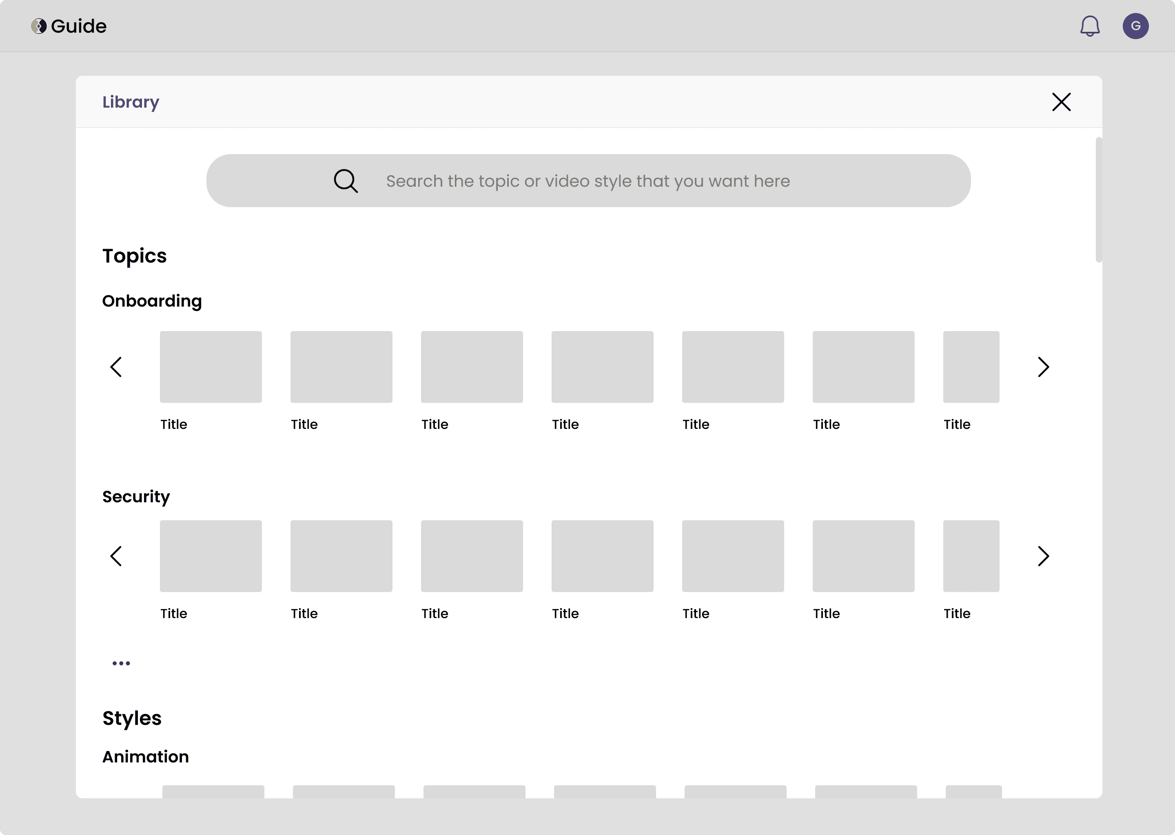Open the fifth Onboarding video thumbnail
Image resolution: width=1175 pixels, height=835 pixels.
point(733,367)
